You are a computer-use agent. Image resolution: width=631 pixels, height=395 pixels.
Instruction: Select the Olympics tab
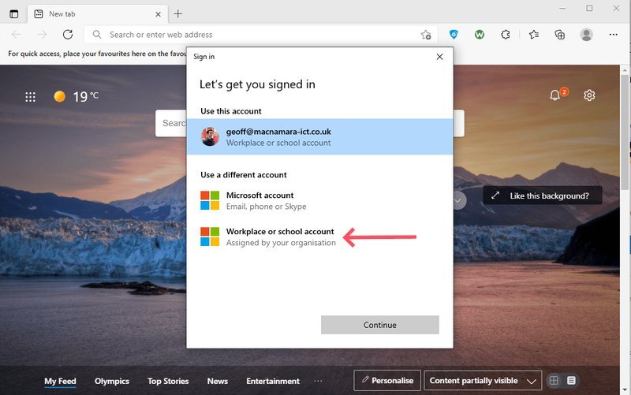pyautogui.click(x=112, y=381)
